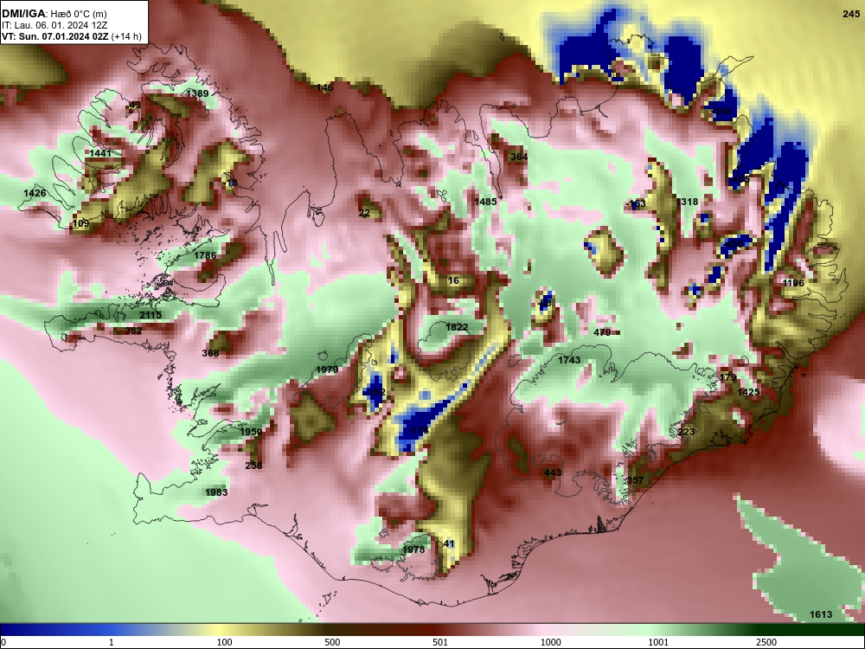Click the map value 357
Screen dimensions: 865x649
(635, 480)
